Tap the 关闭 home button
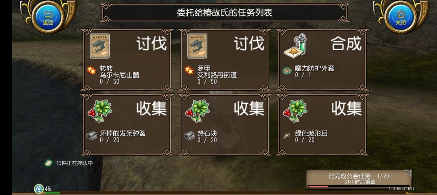437x195 pixels. tap(401, 17)
